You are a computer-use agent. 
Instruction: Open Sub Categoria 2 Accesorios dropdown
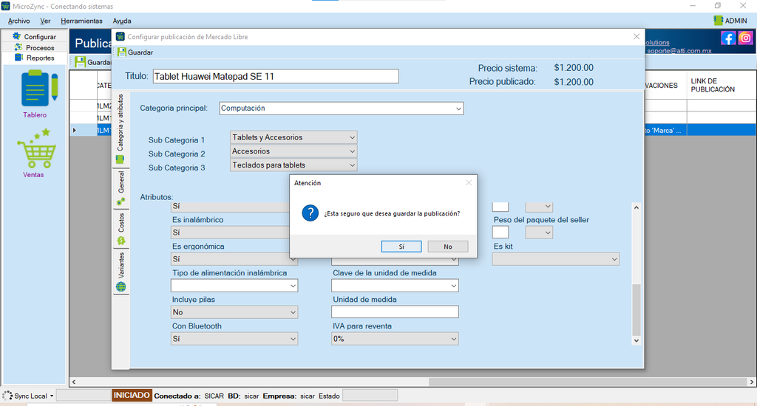(x=293, y=151)
